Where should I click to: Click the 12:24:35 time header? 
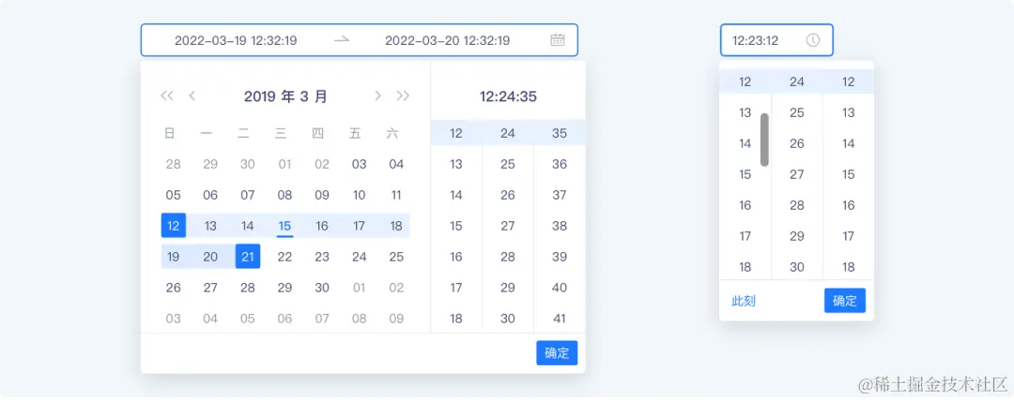(508, 96)
